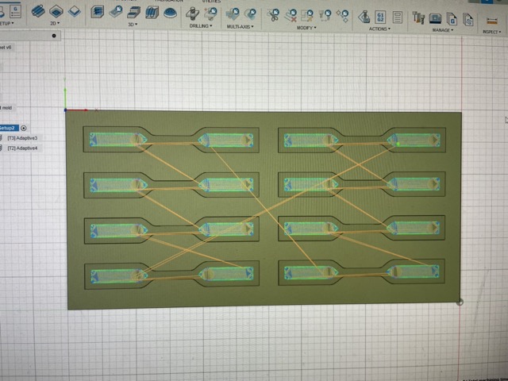This screenshot has width=508, height=381.
Task: Click the green toolpath start point marker
Action: 398,144
